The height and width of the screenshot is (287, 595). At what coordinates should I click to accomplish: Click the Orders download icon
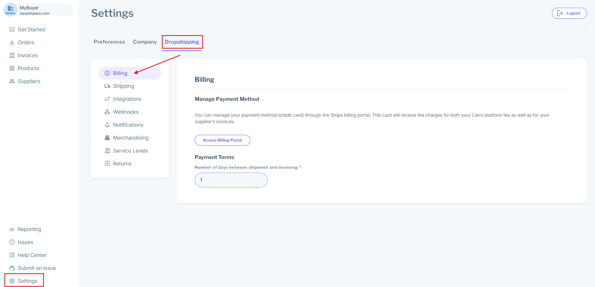coord(12,42)
